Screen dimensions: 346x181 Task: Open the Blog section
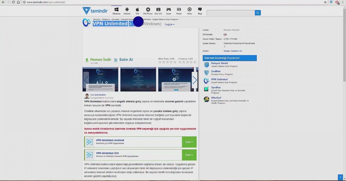pyautogui.click(x=200, y=11)
